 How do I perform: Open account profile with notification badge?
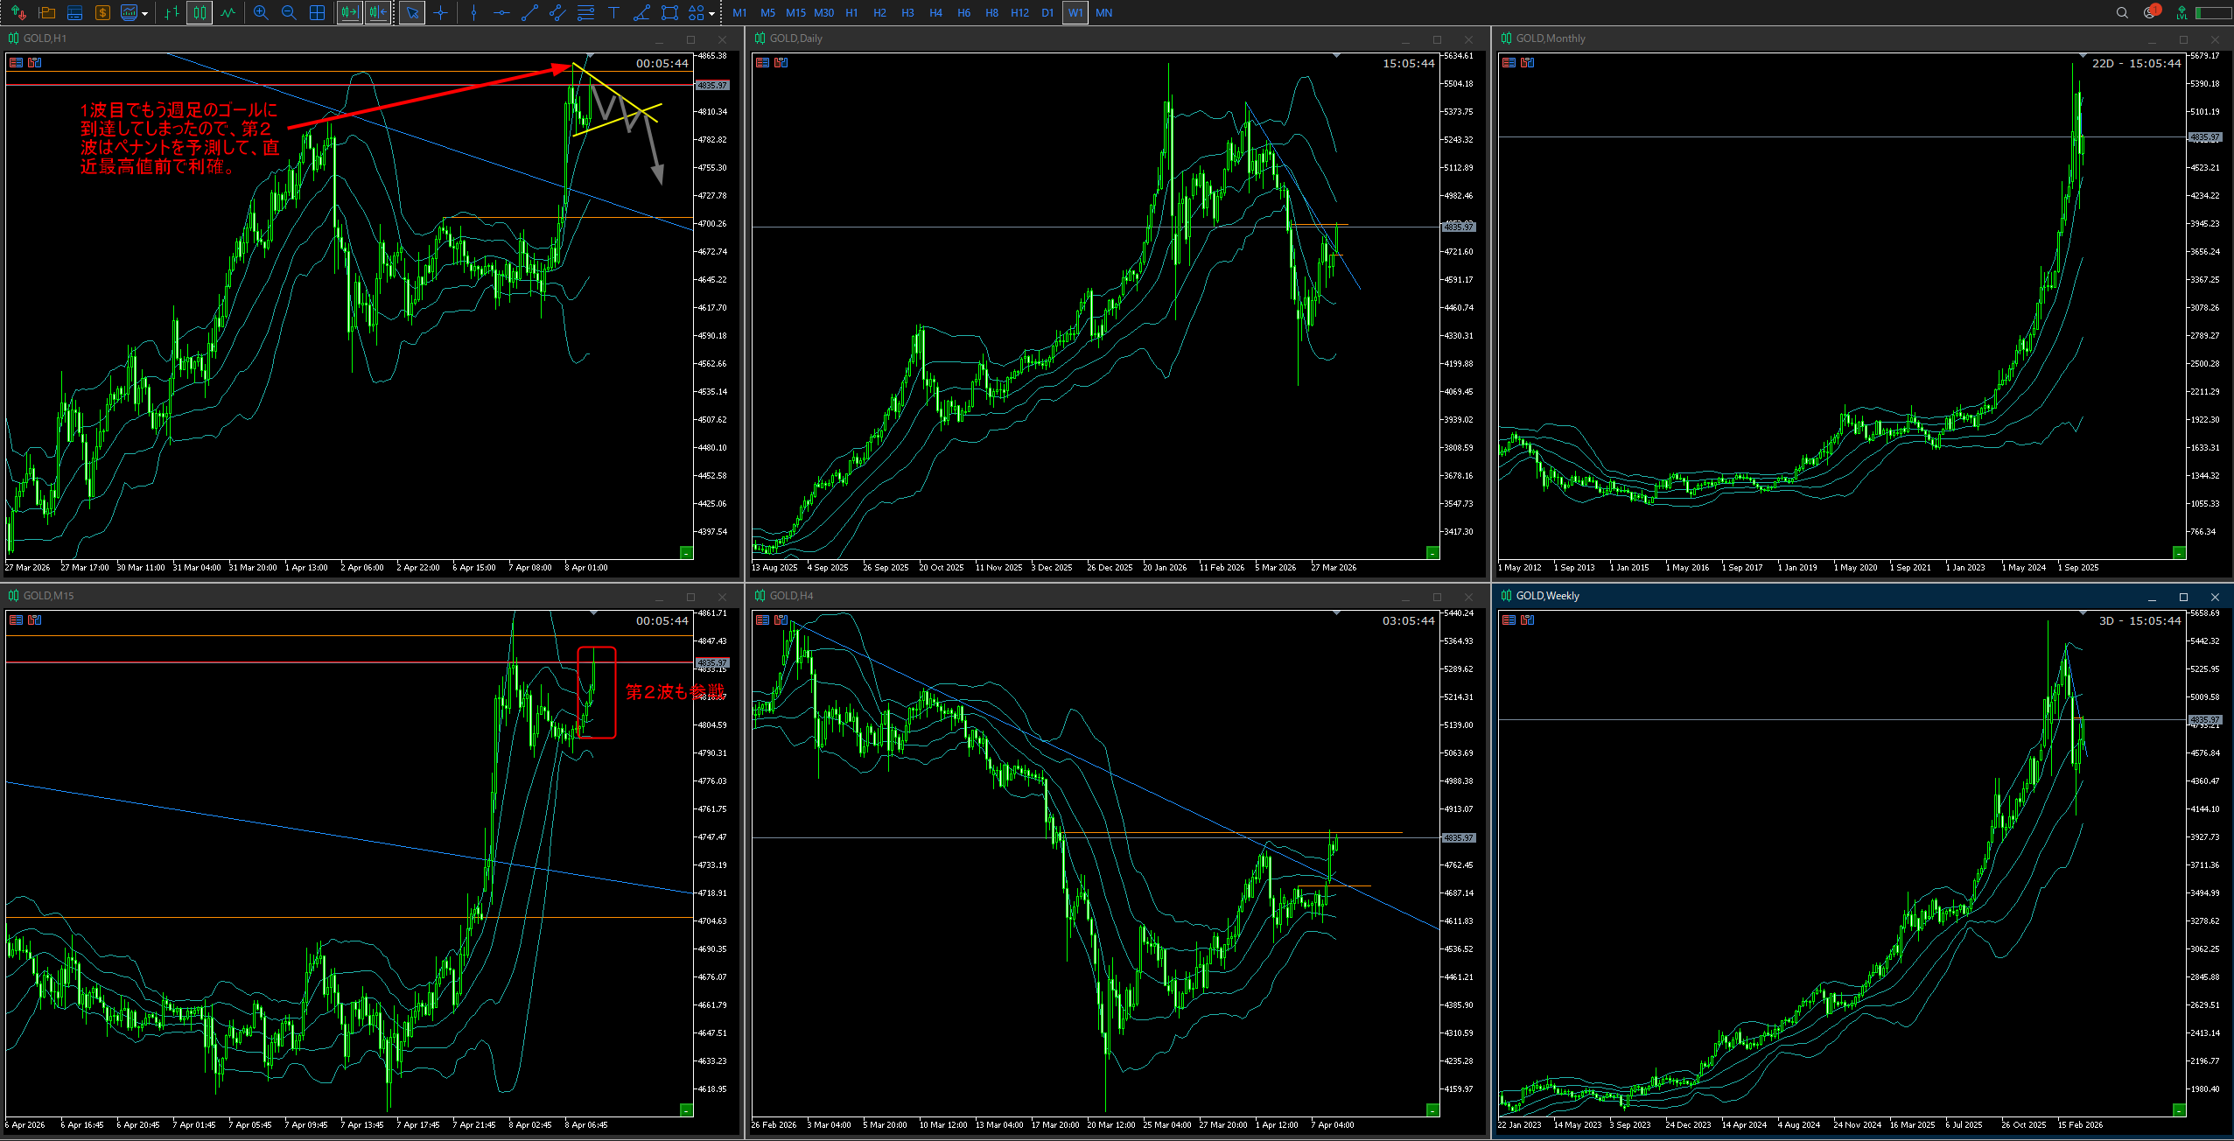pos(2150,13)
